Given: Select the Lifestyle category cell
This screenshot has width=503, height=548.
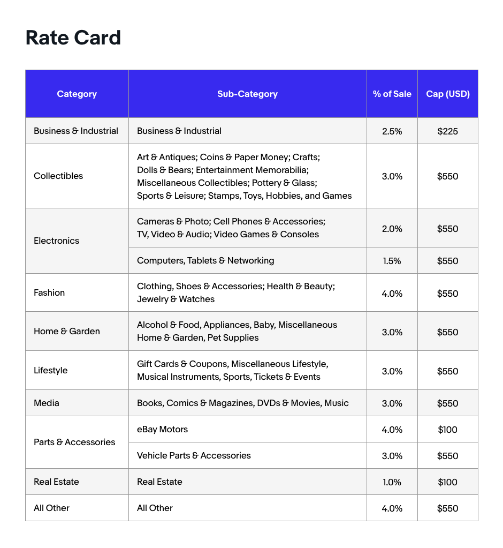Looking at the screenshot, I should [x=51, y=370].
